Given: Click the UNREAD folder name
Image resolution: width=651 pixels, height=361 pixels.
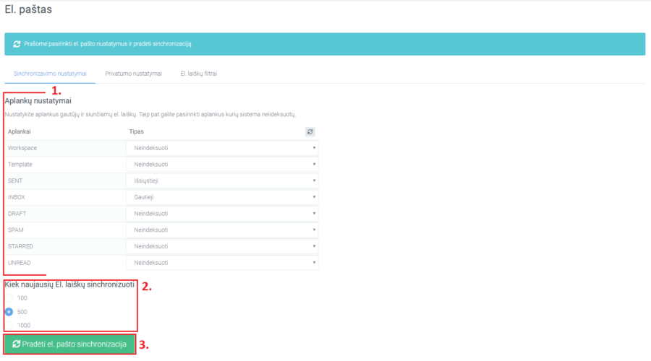Looking at the screenshot, I should point(19,263).
